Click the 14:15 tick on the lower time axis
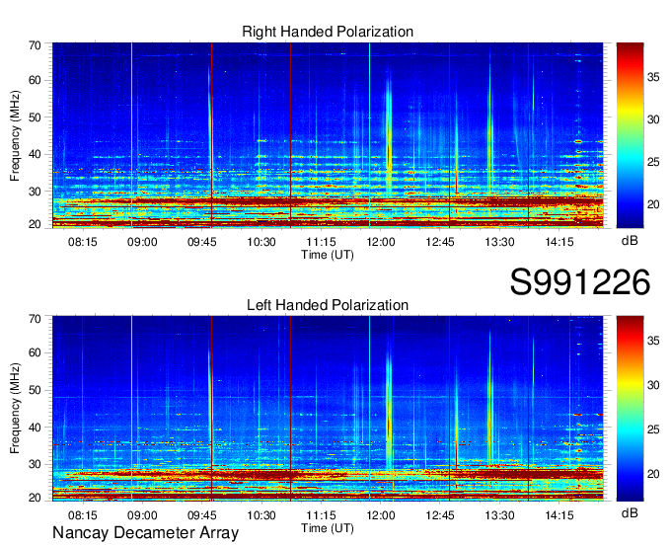The width and height of the screenshot is (671, 545). pos(559,515)
